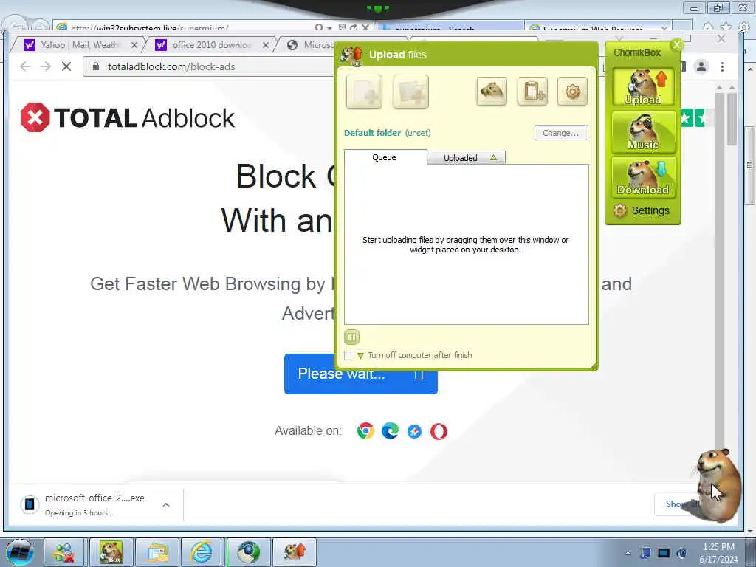Open the browser profile icon
The image size is (756, 567).
(701, 66)
